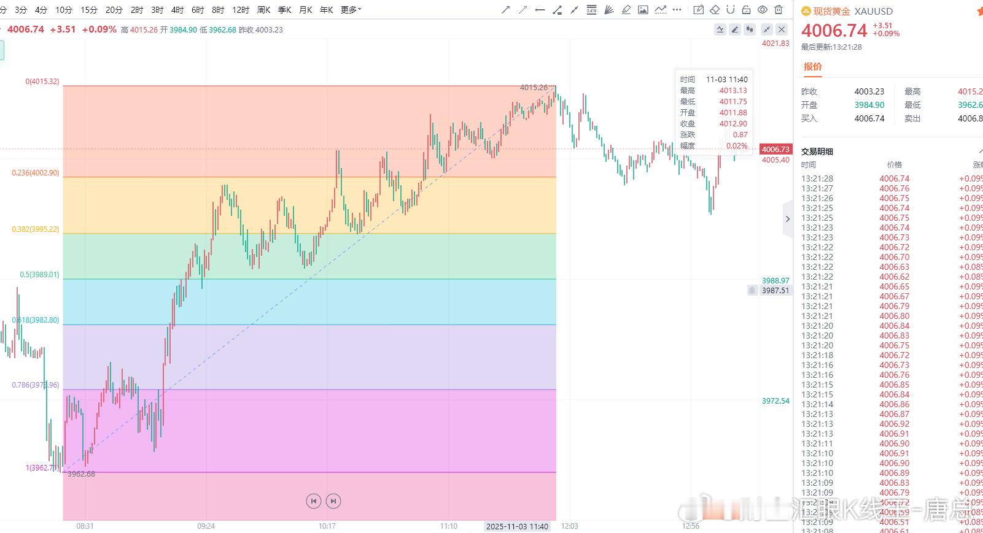Viewport: 983px width, 533px height.
Task: Click the 3962.68 low price label on chart
Action: click(81, 474)
